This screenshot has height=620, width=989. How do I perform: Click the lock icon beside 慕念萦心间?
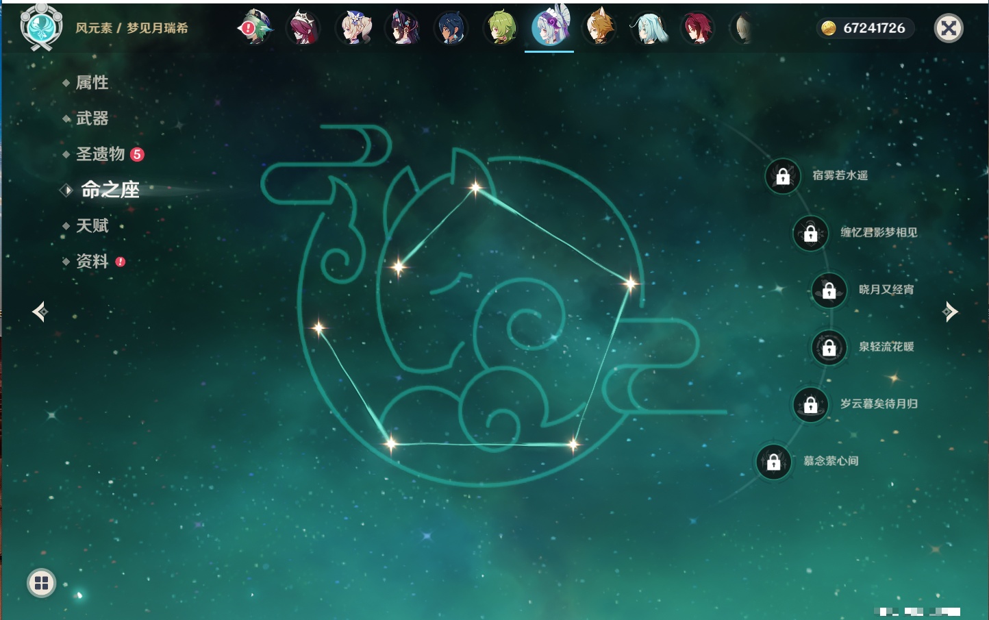click(x=774, y=462)
